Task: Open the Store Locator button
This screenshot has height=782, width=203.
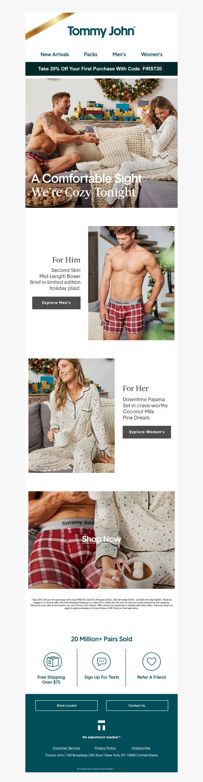Action: 67,706
